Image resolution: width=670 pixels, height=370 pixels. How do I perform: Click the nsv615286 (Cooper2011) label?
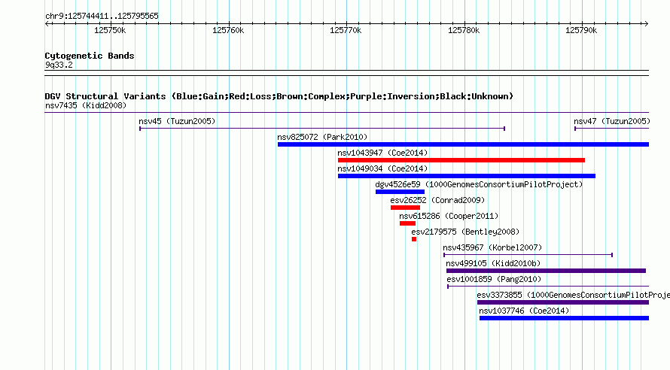tap(449, 216)
